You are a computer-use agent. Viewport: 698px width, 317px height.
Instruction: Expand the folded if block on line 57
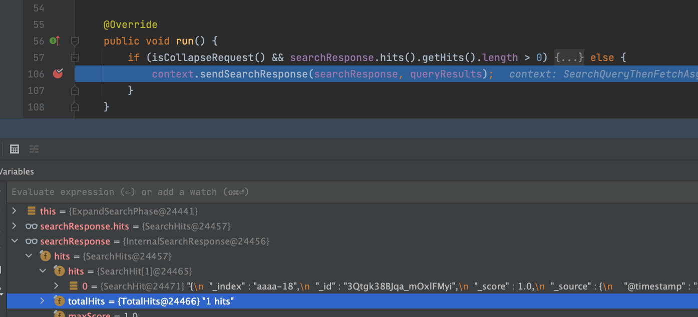(x=75, y=57)
